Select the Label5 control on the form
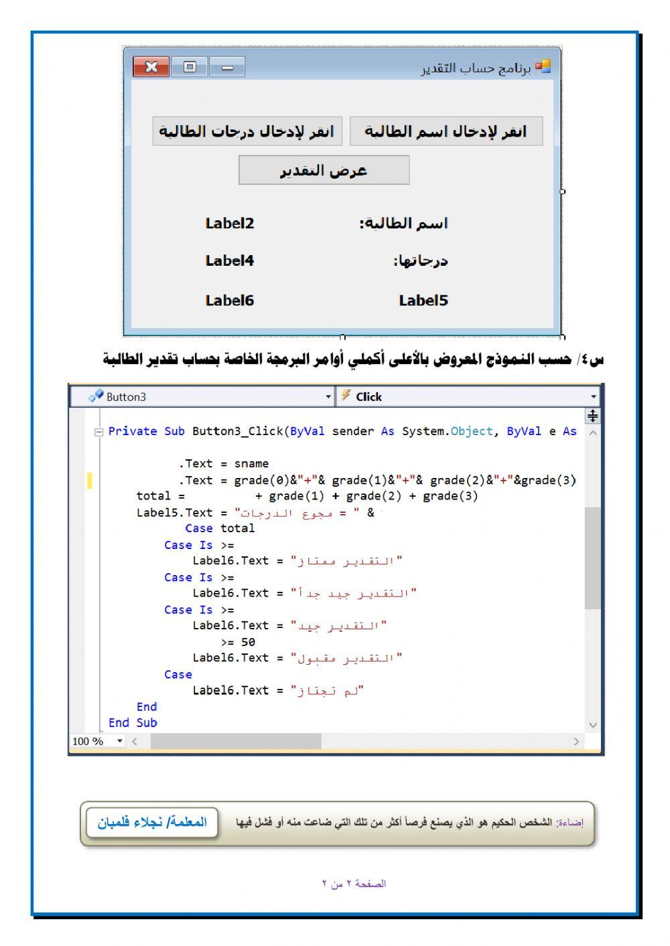670x946 pixels. (423, 301)
